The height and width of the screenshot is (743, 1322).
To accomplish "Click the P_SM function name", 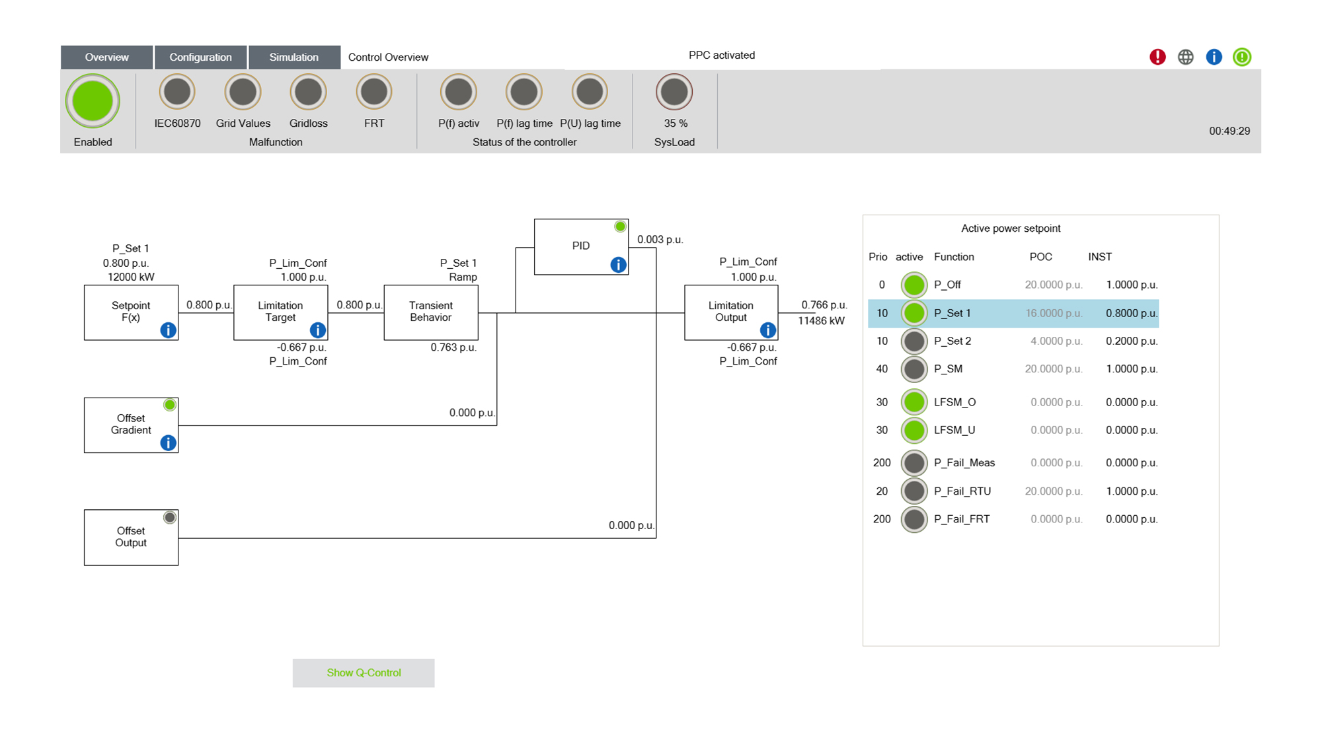I will (948, 369).
